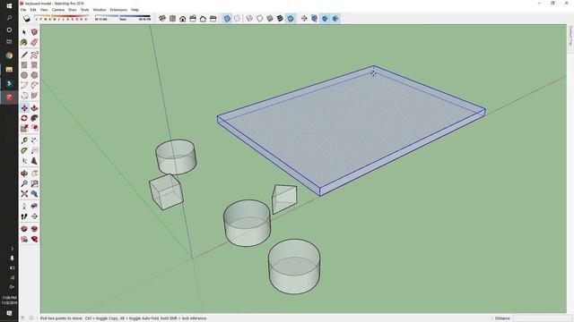The height and width of the screenshot is (322, 574).
Task: Click the shadow month date slider
Action: click(x=62, y=18)
